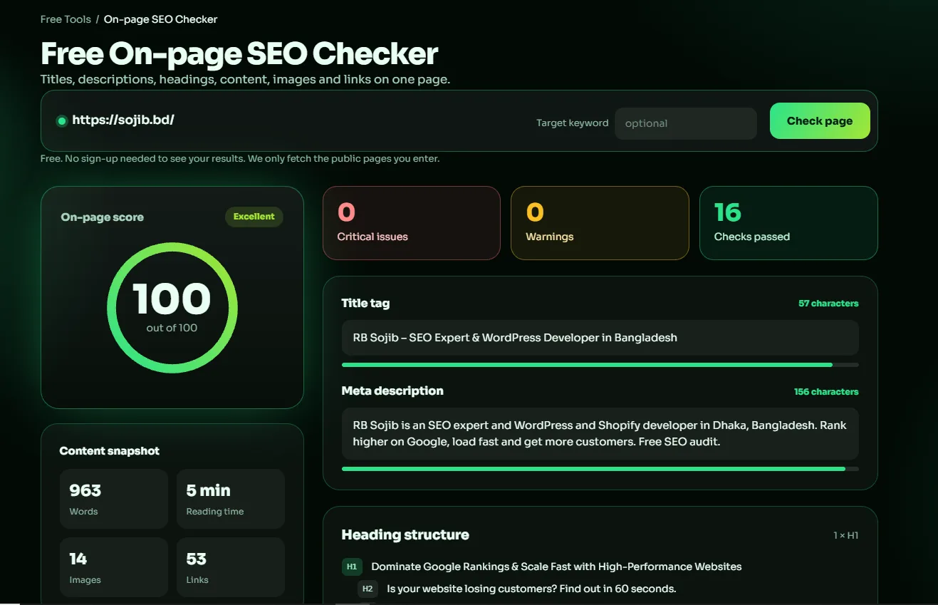The height and width of the screenshot is (605, 938).
Task: Click the Free On-page SEO Checker main heading
Action: pos(239,54)
